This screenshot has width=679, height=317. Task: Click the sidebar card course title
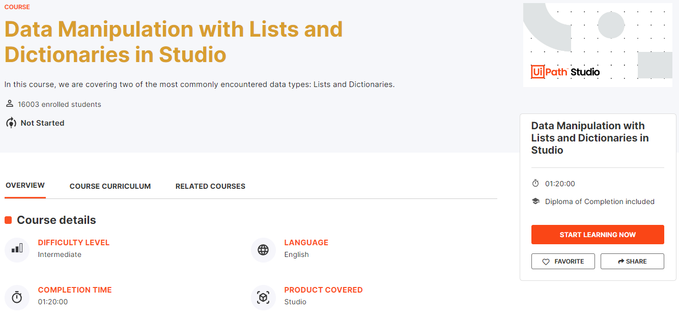point(589,138)
